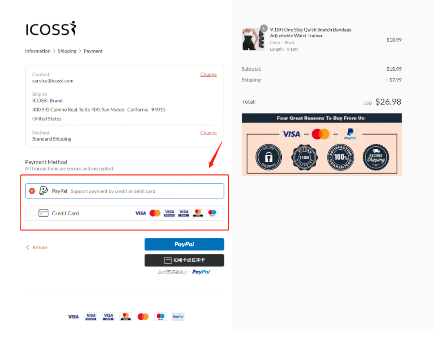Click the black debit or credit card button
435x338 pixels.
click(x=184, y=260)
